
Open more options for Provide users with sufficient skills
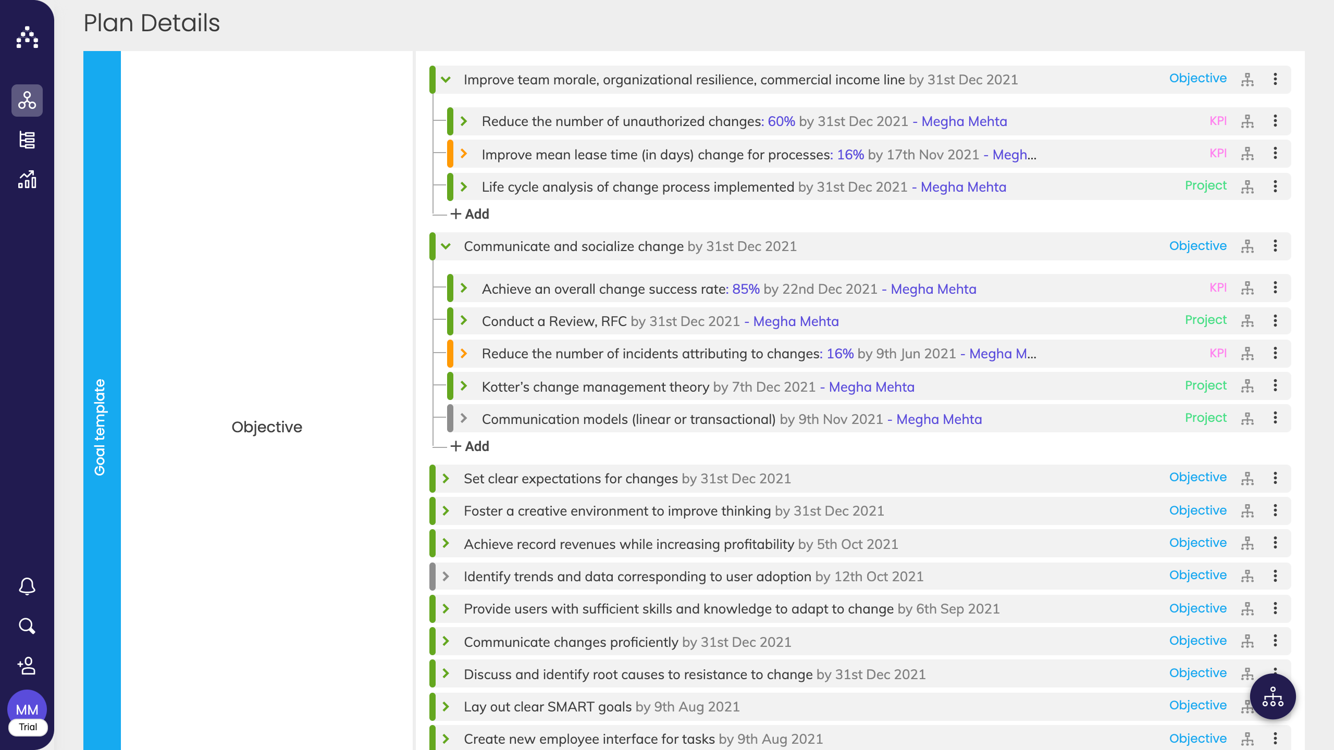click(x=1275, y=608)
